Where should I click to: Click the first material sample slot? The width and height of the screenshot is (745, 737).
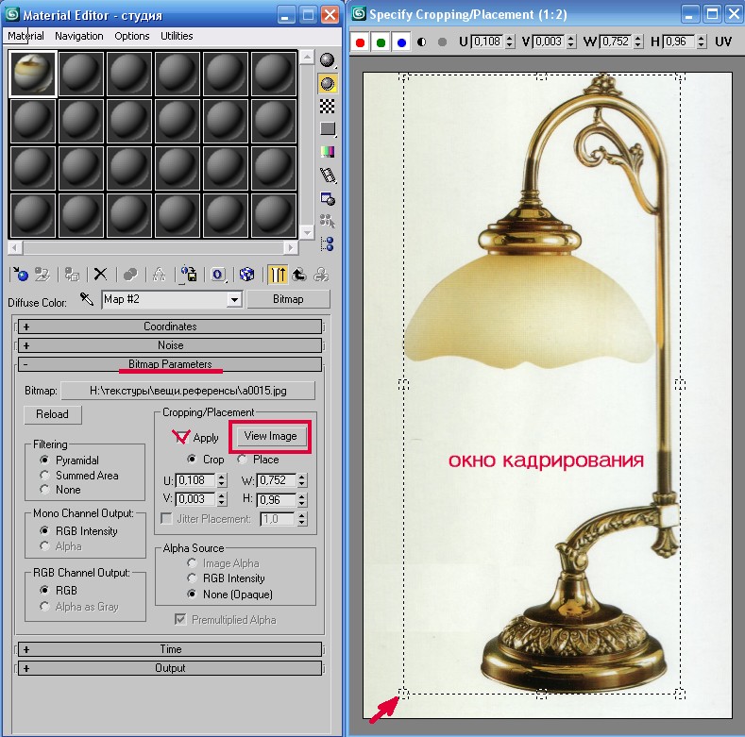(33, 75)
